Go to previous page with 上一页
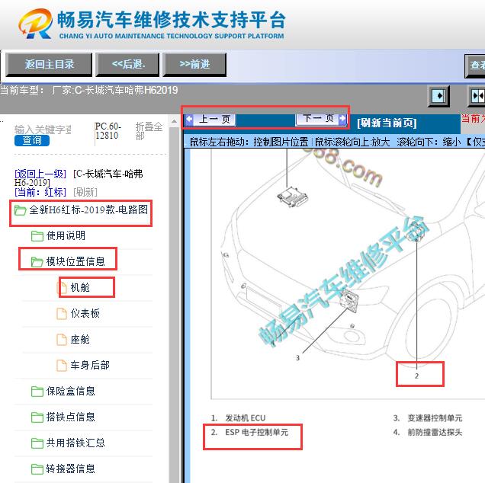 coord(210,120)
